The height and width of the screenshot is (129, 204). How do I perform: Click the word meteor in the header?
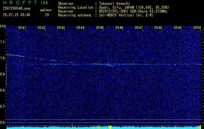[46, 10]
